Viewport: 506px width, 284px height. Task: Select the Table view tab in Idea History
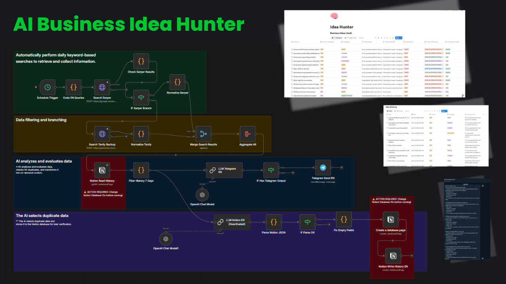point(389,111)
